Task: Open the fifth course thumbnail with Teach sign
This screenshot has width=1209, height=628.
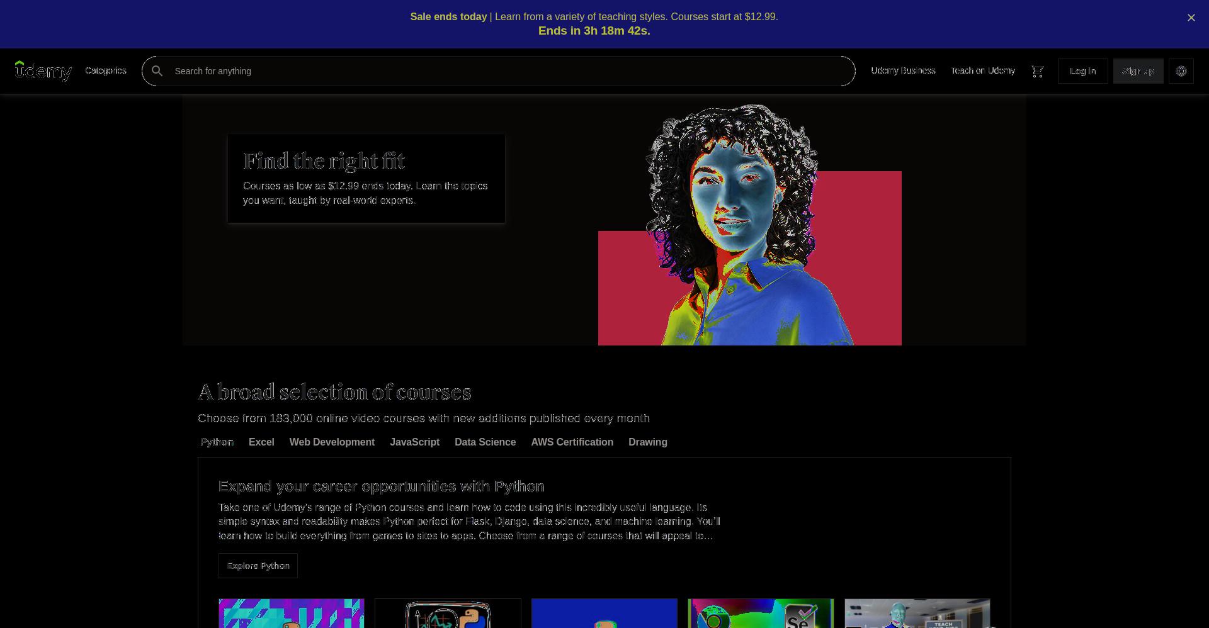Action: pos(917,614)
